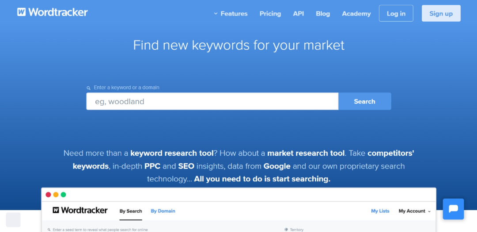Open the Academy navigation link
The image size is (477, 232).
pos(356,14)
